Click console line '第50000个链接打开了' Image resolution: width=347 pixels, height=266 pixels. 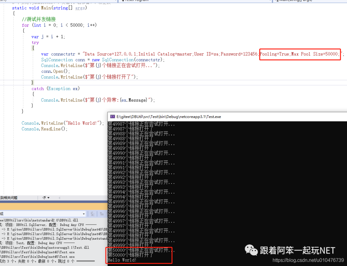point(130,255)
